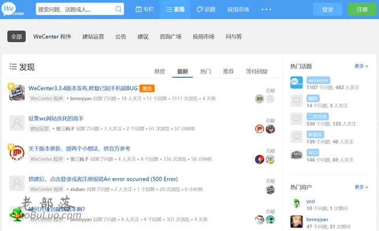Click bennyyao's avatar in 热门用户
Image resolution: width=379 pixels, height=231 pixels.
(x=296, y=222)
